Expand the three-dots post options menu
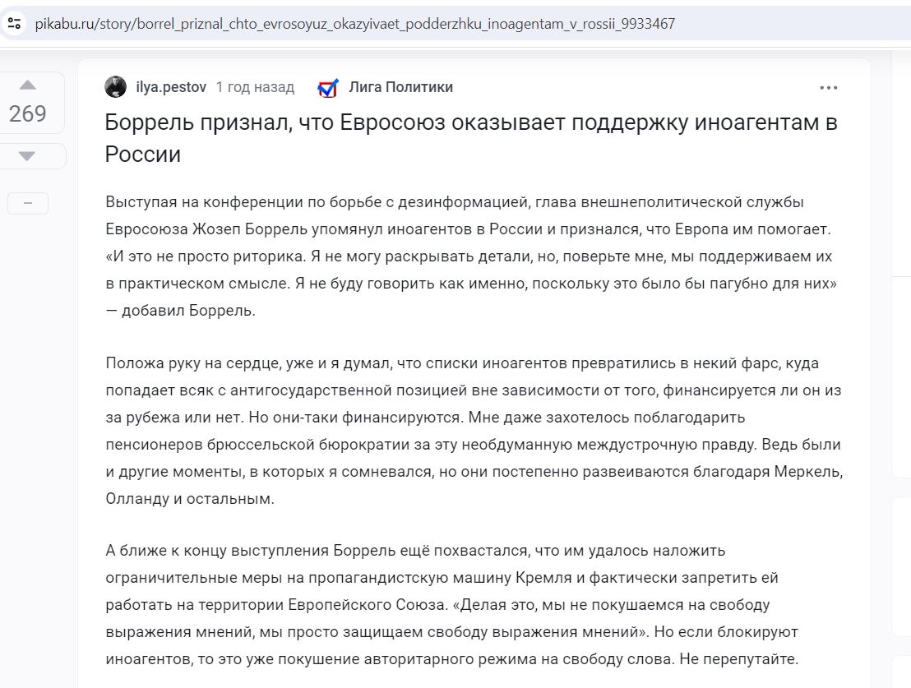Image resolution: width=911 pixels, height=688 pixels. (829, 88)
